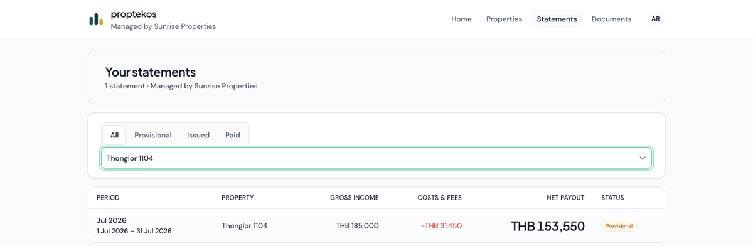
Task: Select the THB 153,550 net payout value
Action: (548, 226)
